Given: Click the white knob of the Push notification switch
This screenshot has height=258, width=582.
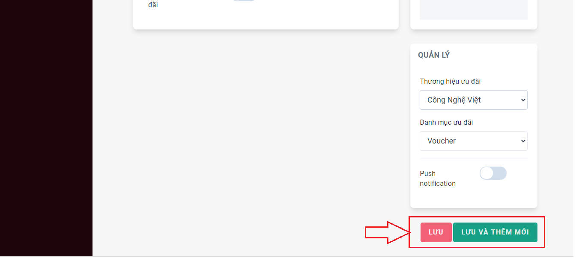Looking at the screenshot, I should point(486,173).
